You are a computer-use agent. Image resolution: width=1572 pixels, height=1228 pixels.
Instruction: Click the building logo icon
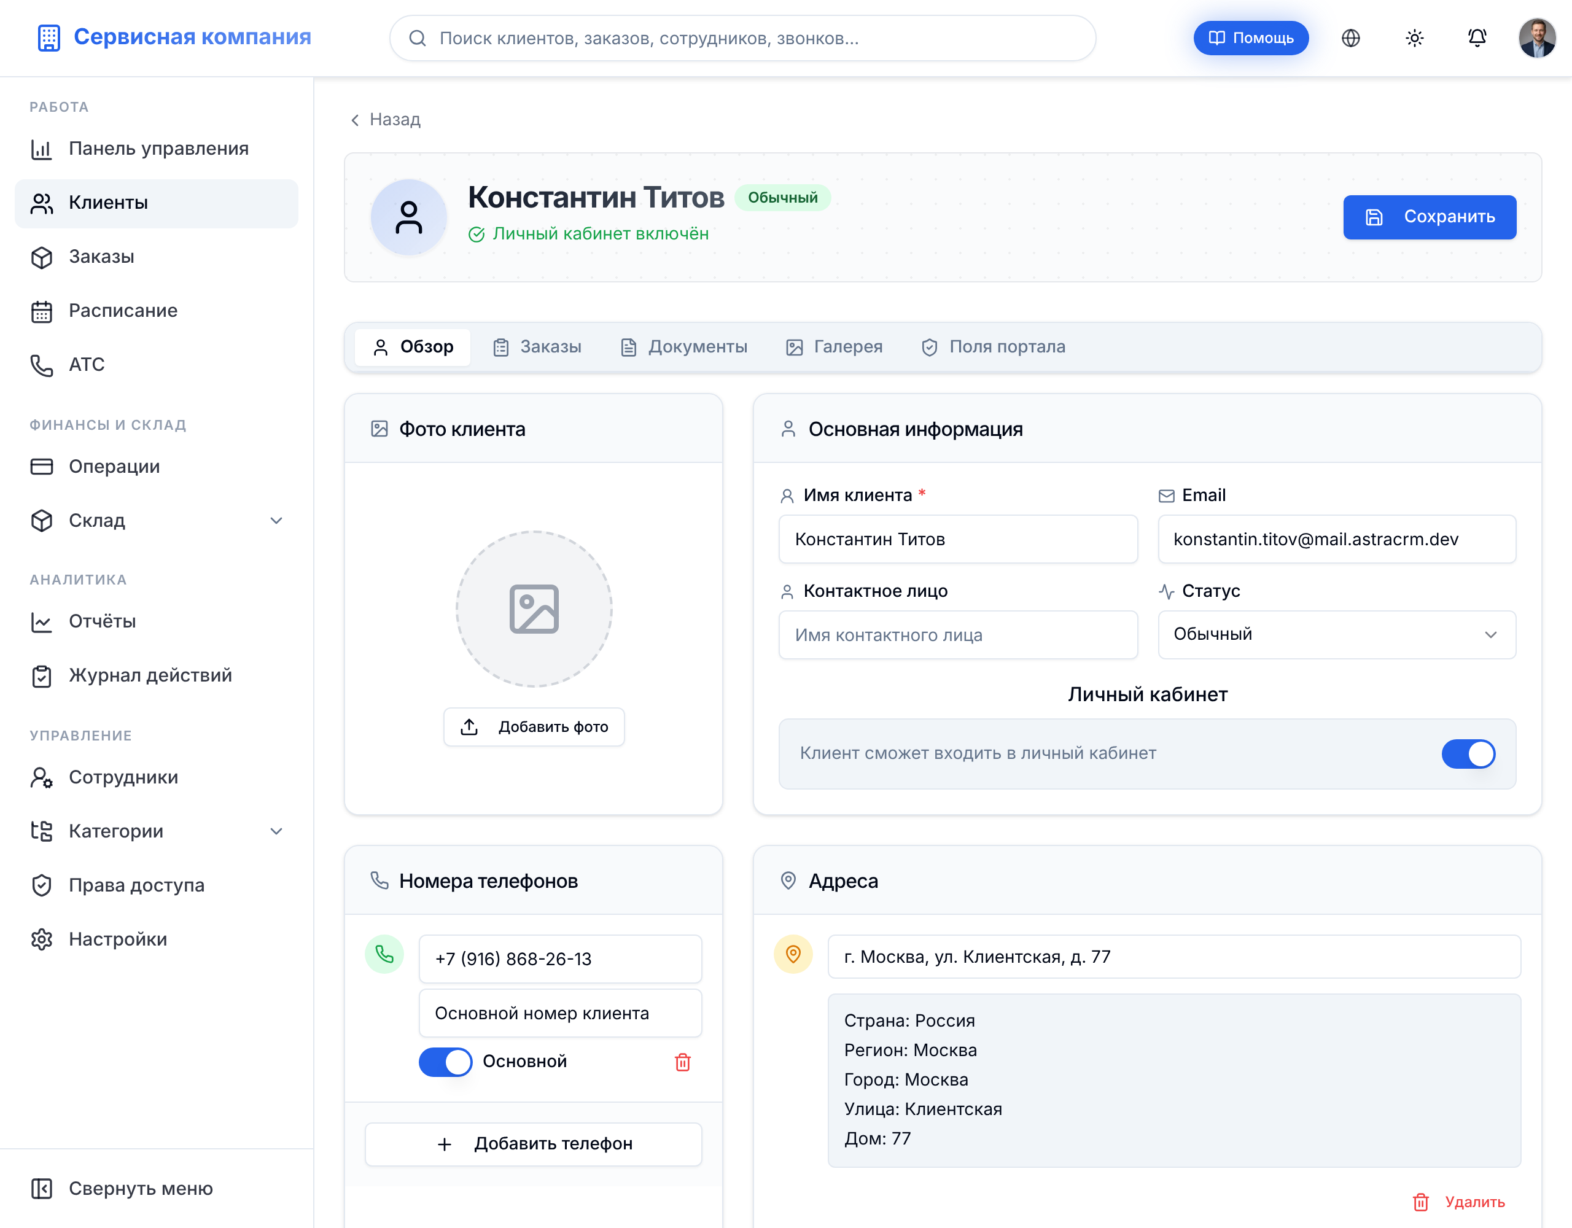(x=49, y=38)
